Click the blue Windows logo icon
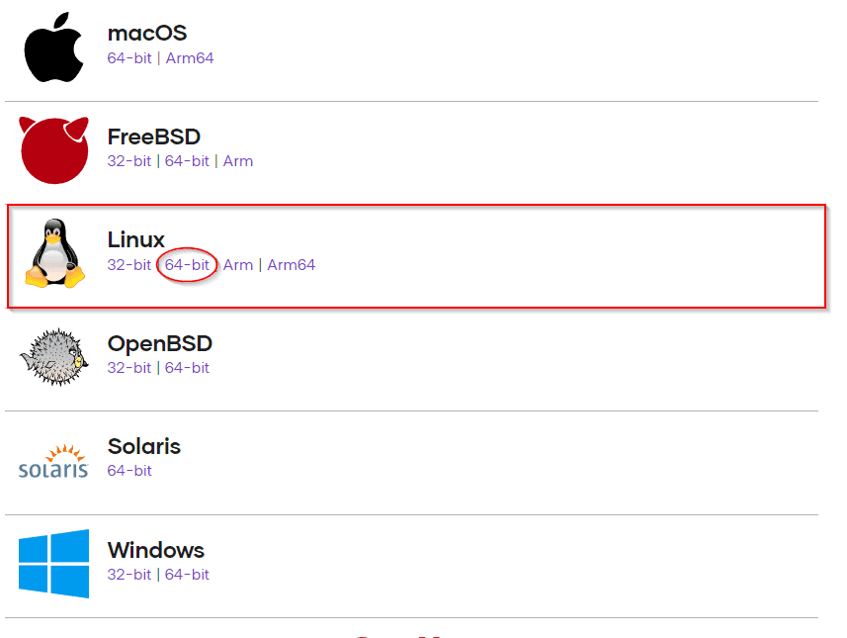 click(x=53, y=564)
